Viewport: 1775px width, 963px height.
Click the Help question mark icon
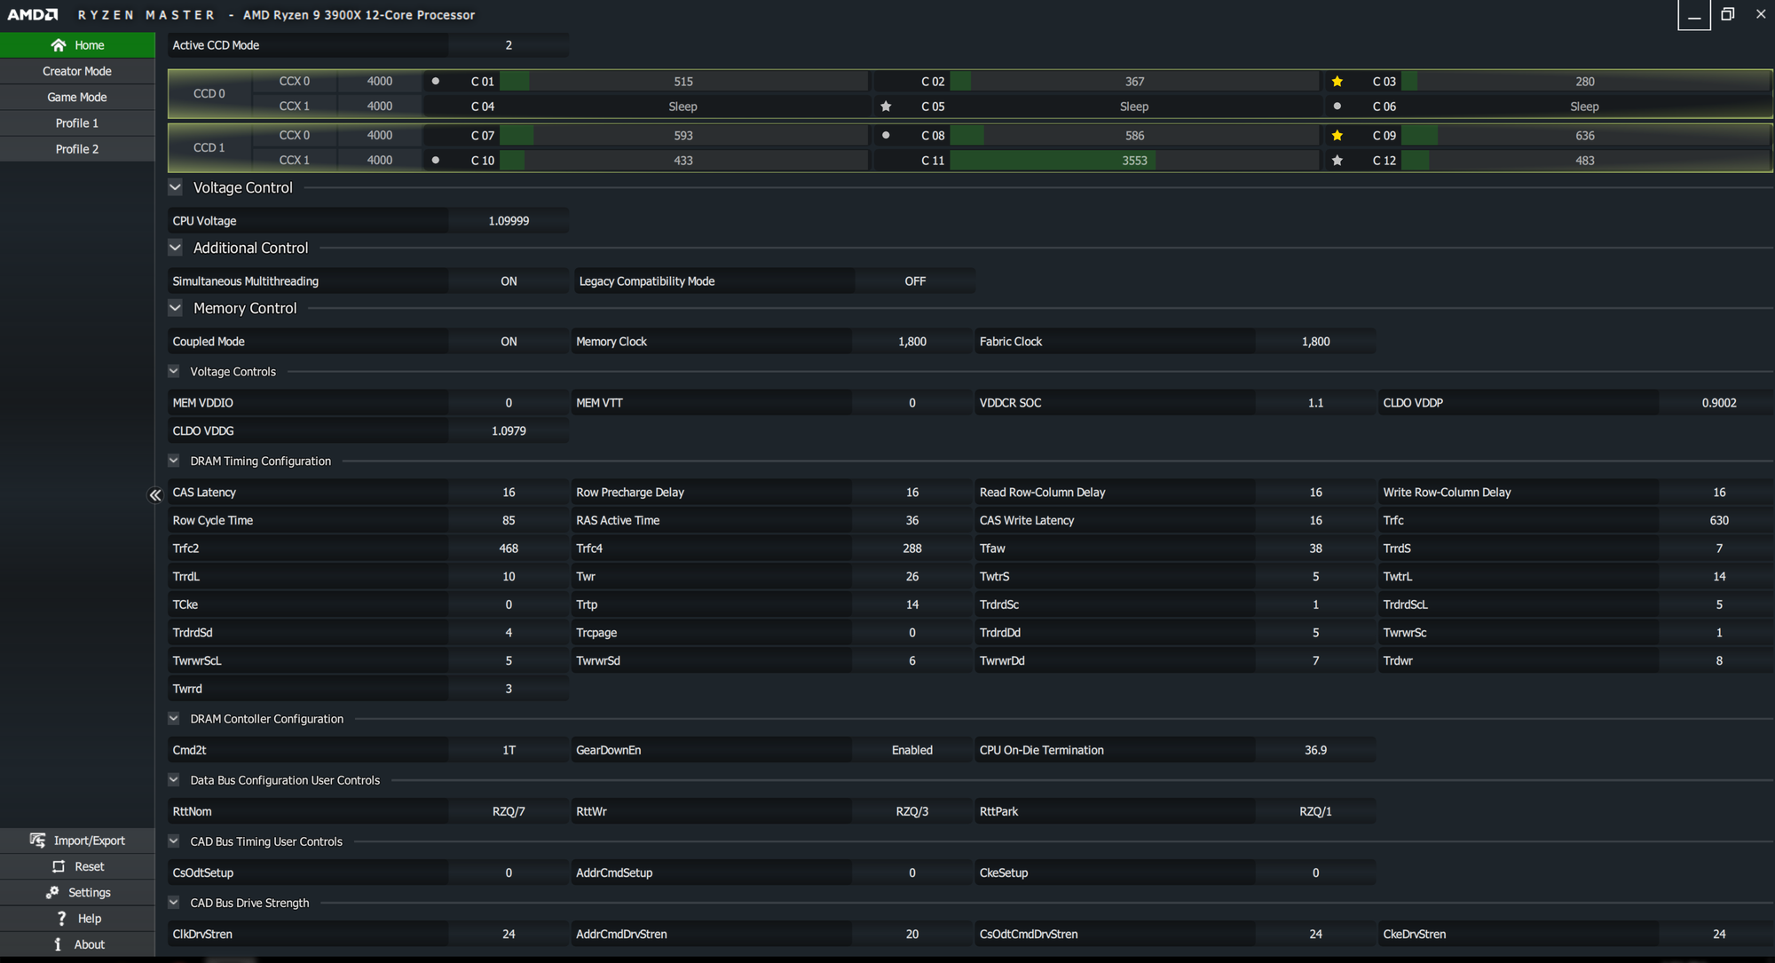pos(61,918)
